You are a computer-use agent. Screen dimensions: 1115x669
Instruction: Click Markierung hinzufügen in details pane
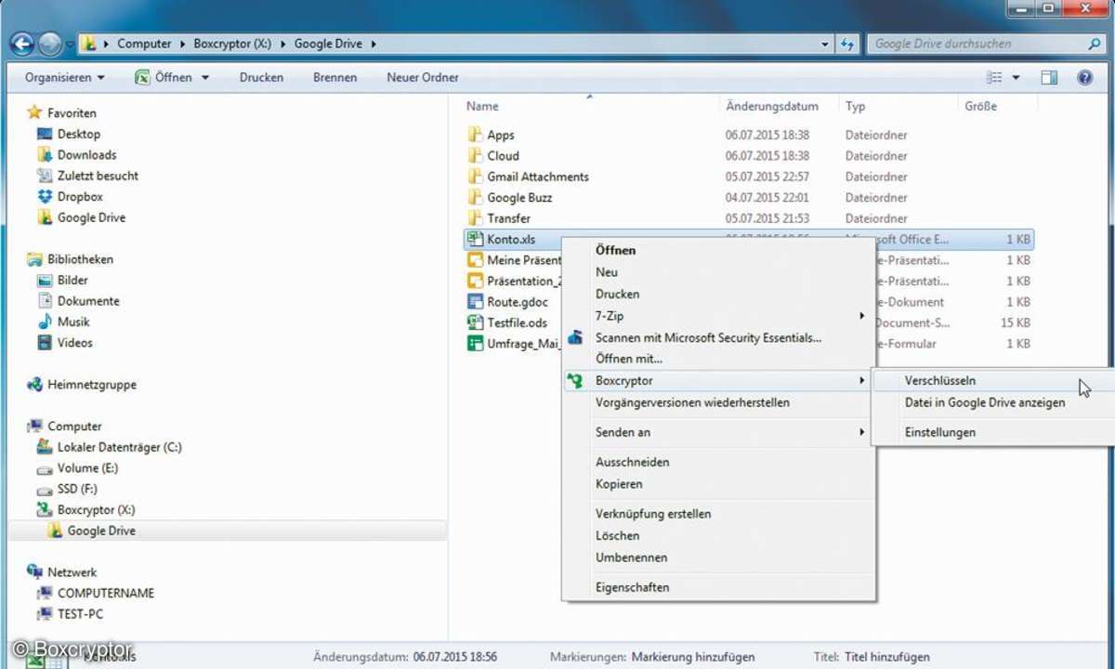click(693, 657)
